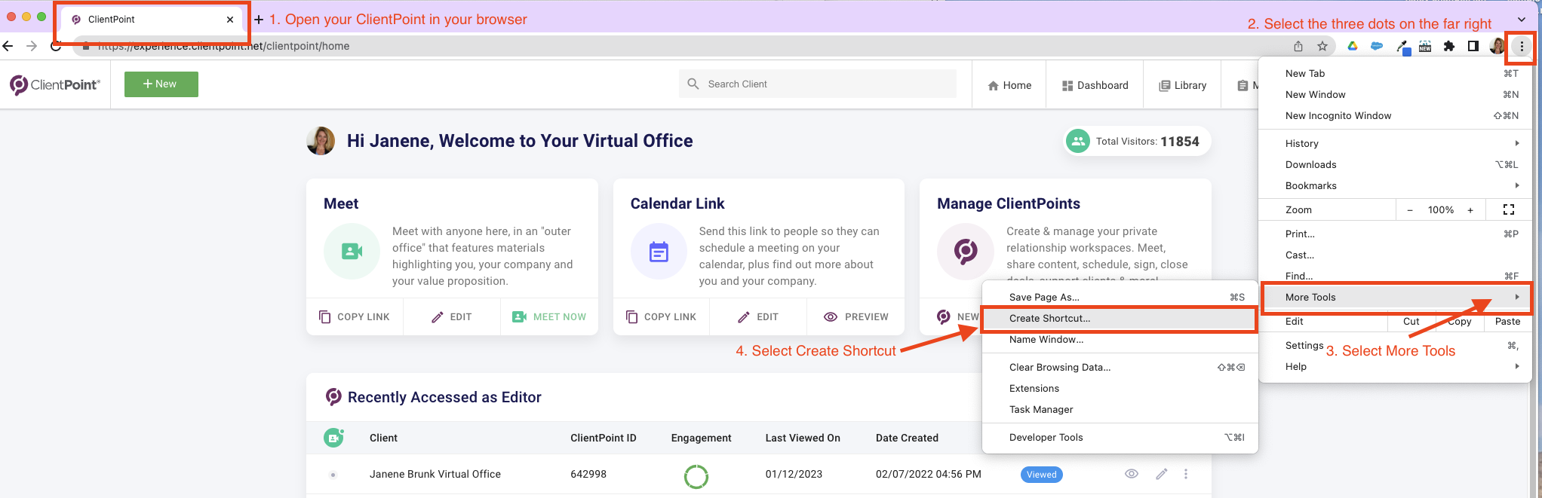Screen dimensions: 1542x498
Task: Open the Google Drive extension
Action: coord(1353,47)
